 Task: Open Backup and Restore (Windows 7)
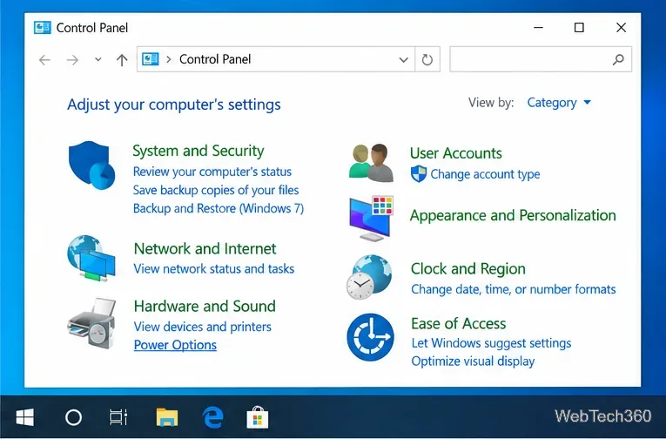219,208
